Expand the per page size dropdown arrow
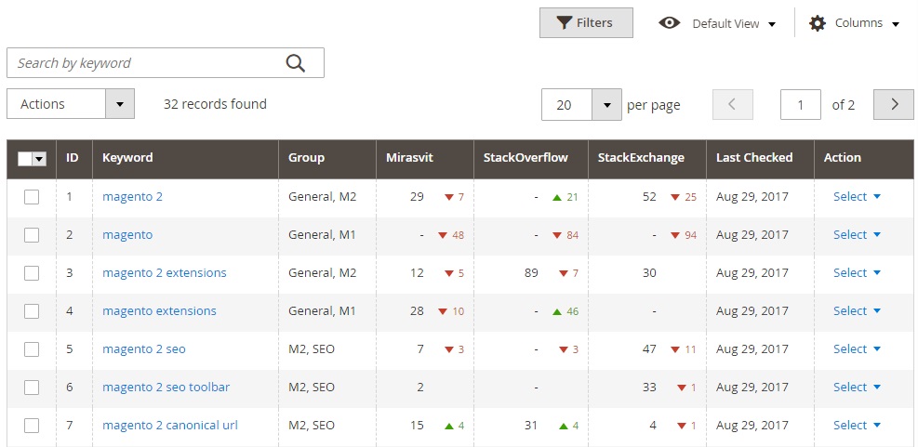Screen dimensions: 918x447 tap(606, 105)
